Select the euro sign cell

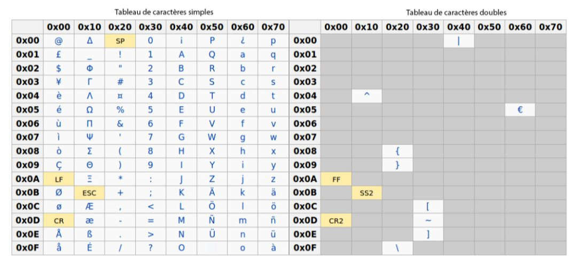[x=520, y=110]
